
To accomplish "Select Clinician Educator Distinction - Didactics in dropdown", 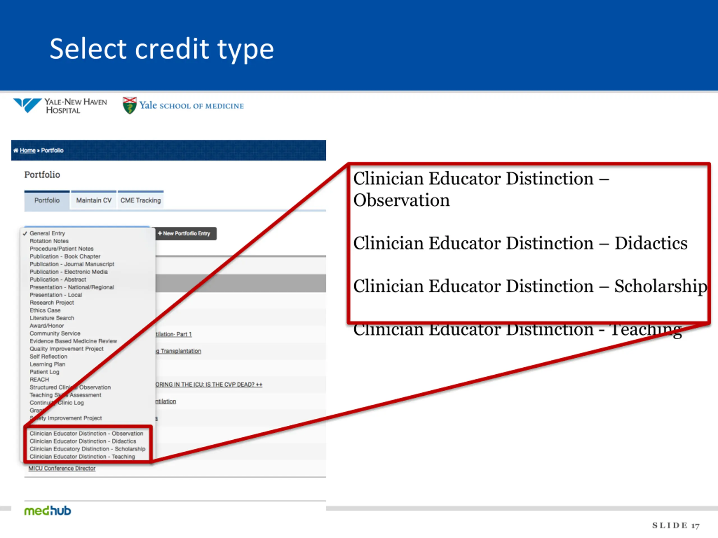I will pos(83,441).
